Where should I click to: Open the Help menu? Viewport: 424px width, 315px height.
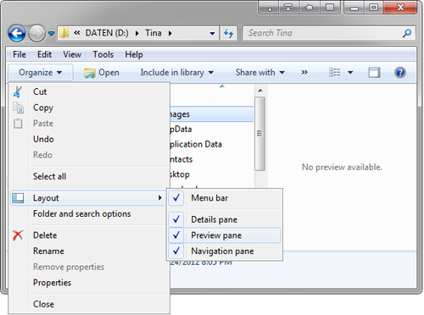pos(134,54)
